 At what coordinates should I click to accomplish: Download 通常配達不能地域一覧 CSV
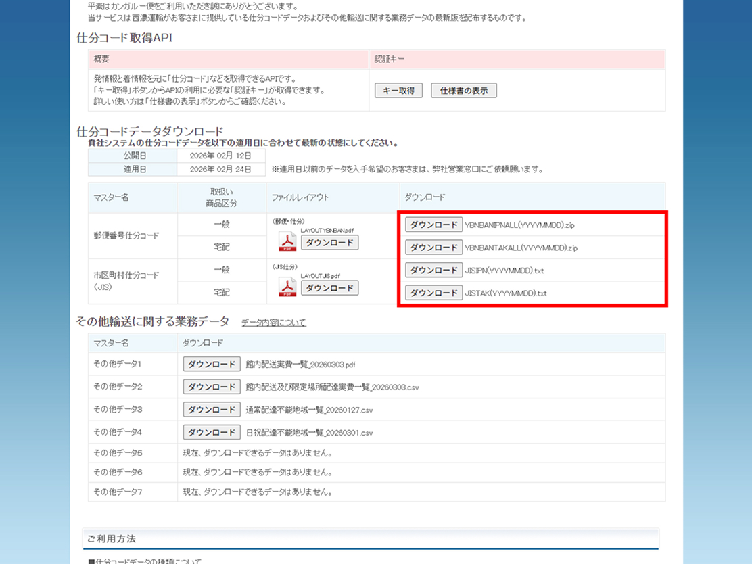pos(212,410)
